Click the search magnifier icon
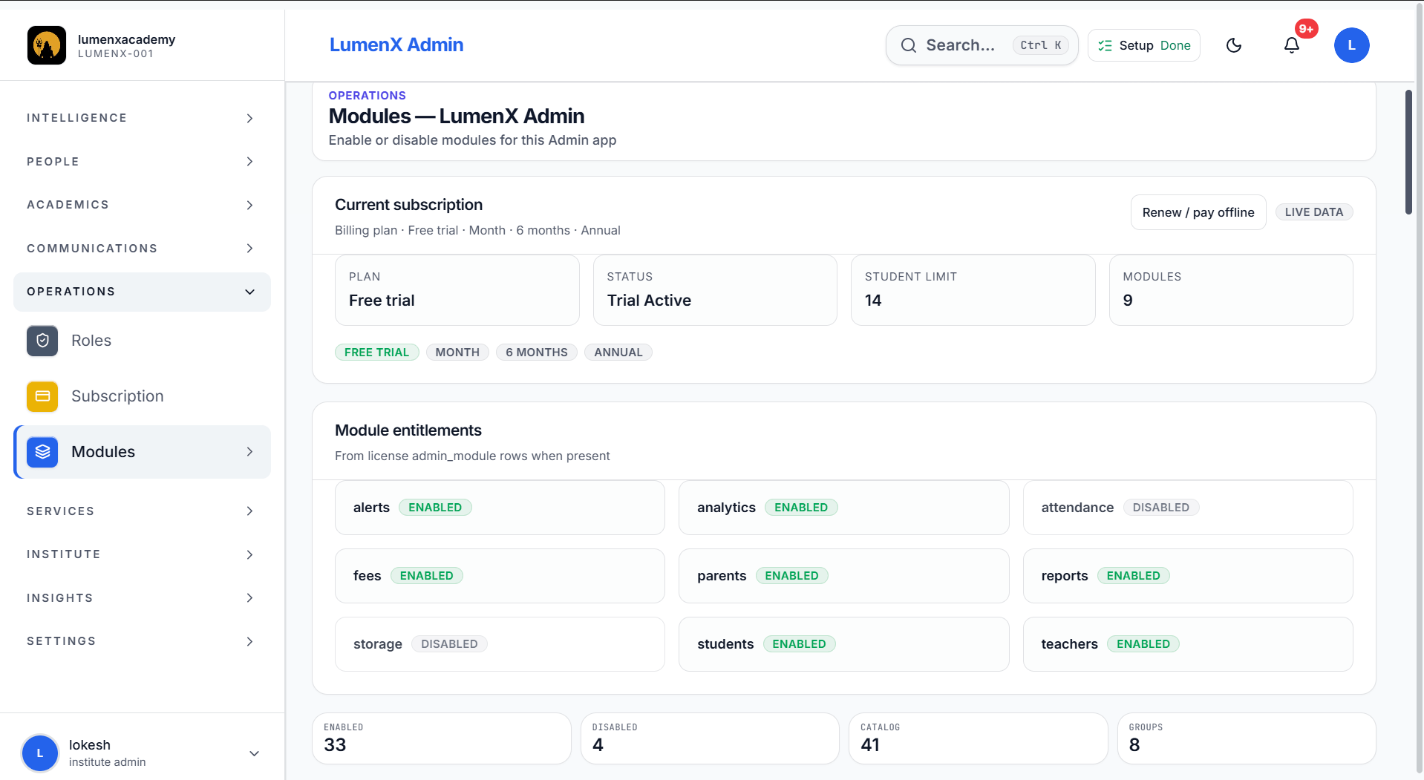 pos(909,45)
